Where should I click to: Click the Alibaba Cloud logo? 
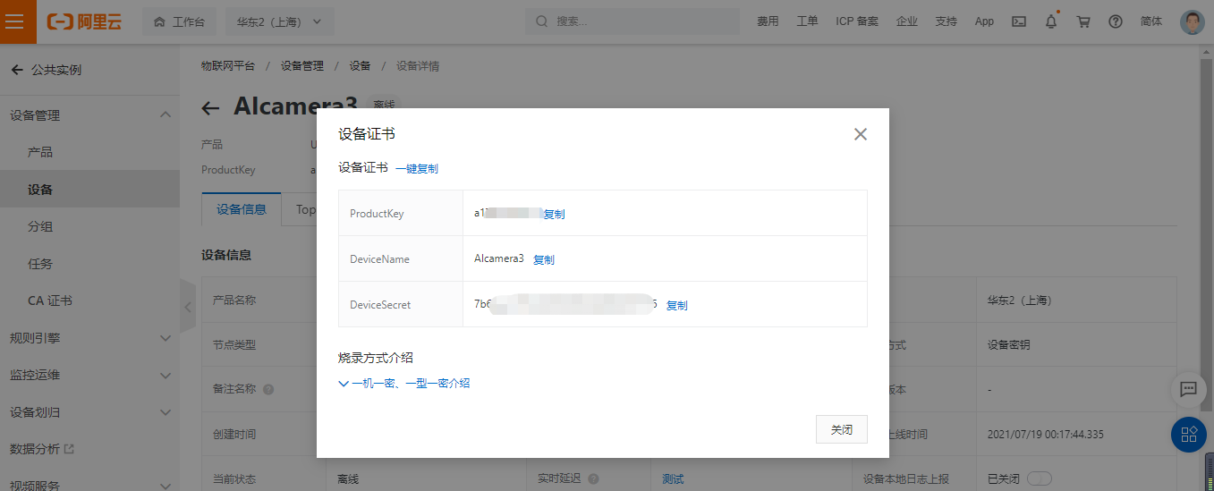pyautogui.click(x=84, y=21)
